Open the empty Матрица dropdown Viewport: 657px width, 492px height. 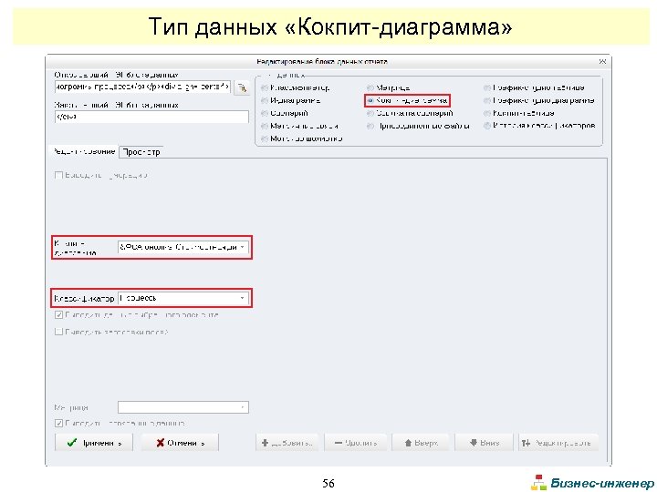[x=183, y=407]
